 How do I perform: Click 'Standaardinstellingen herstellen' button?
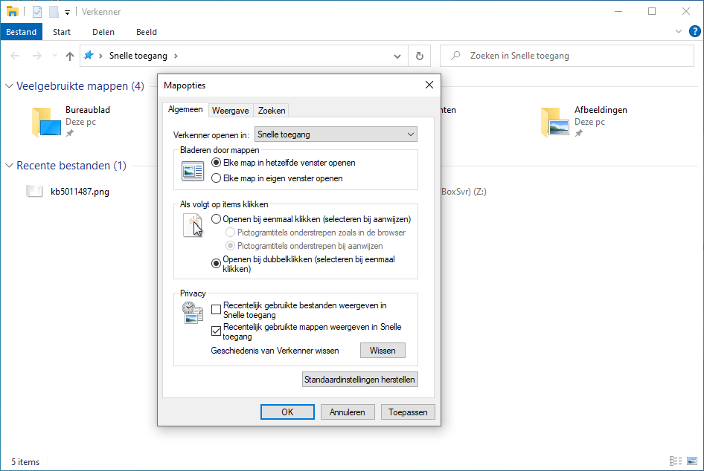[359, 380]
